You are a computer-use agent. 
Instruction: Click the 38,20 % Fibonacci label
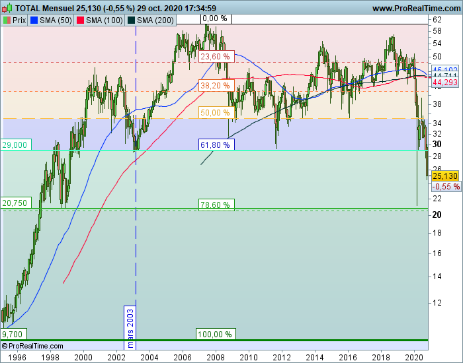point(216,85)
